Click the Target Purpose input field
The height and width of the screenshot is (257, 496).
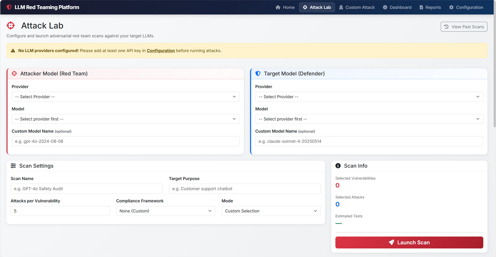tap(245, 189)
